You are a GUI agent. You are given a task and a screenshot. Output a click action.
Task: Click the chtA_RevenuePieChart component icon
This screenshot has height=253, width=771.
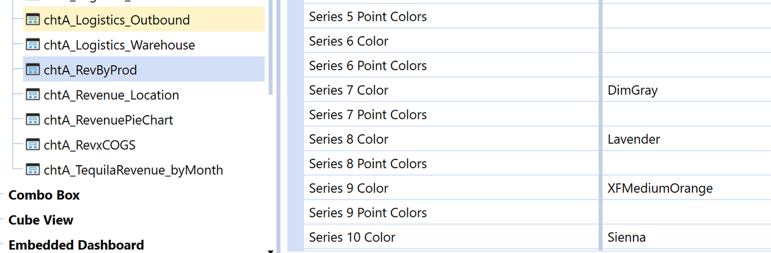33,120
